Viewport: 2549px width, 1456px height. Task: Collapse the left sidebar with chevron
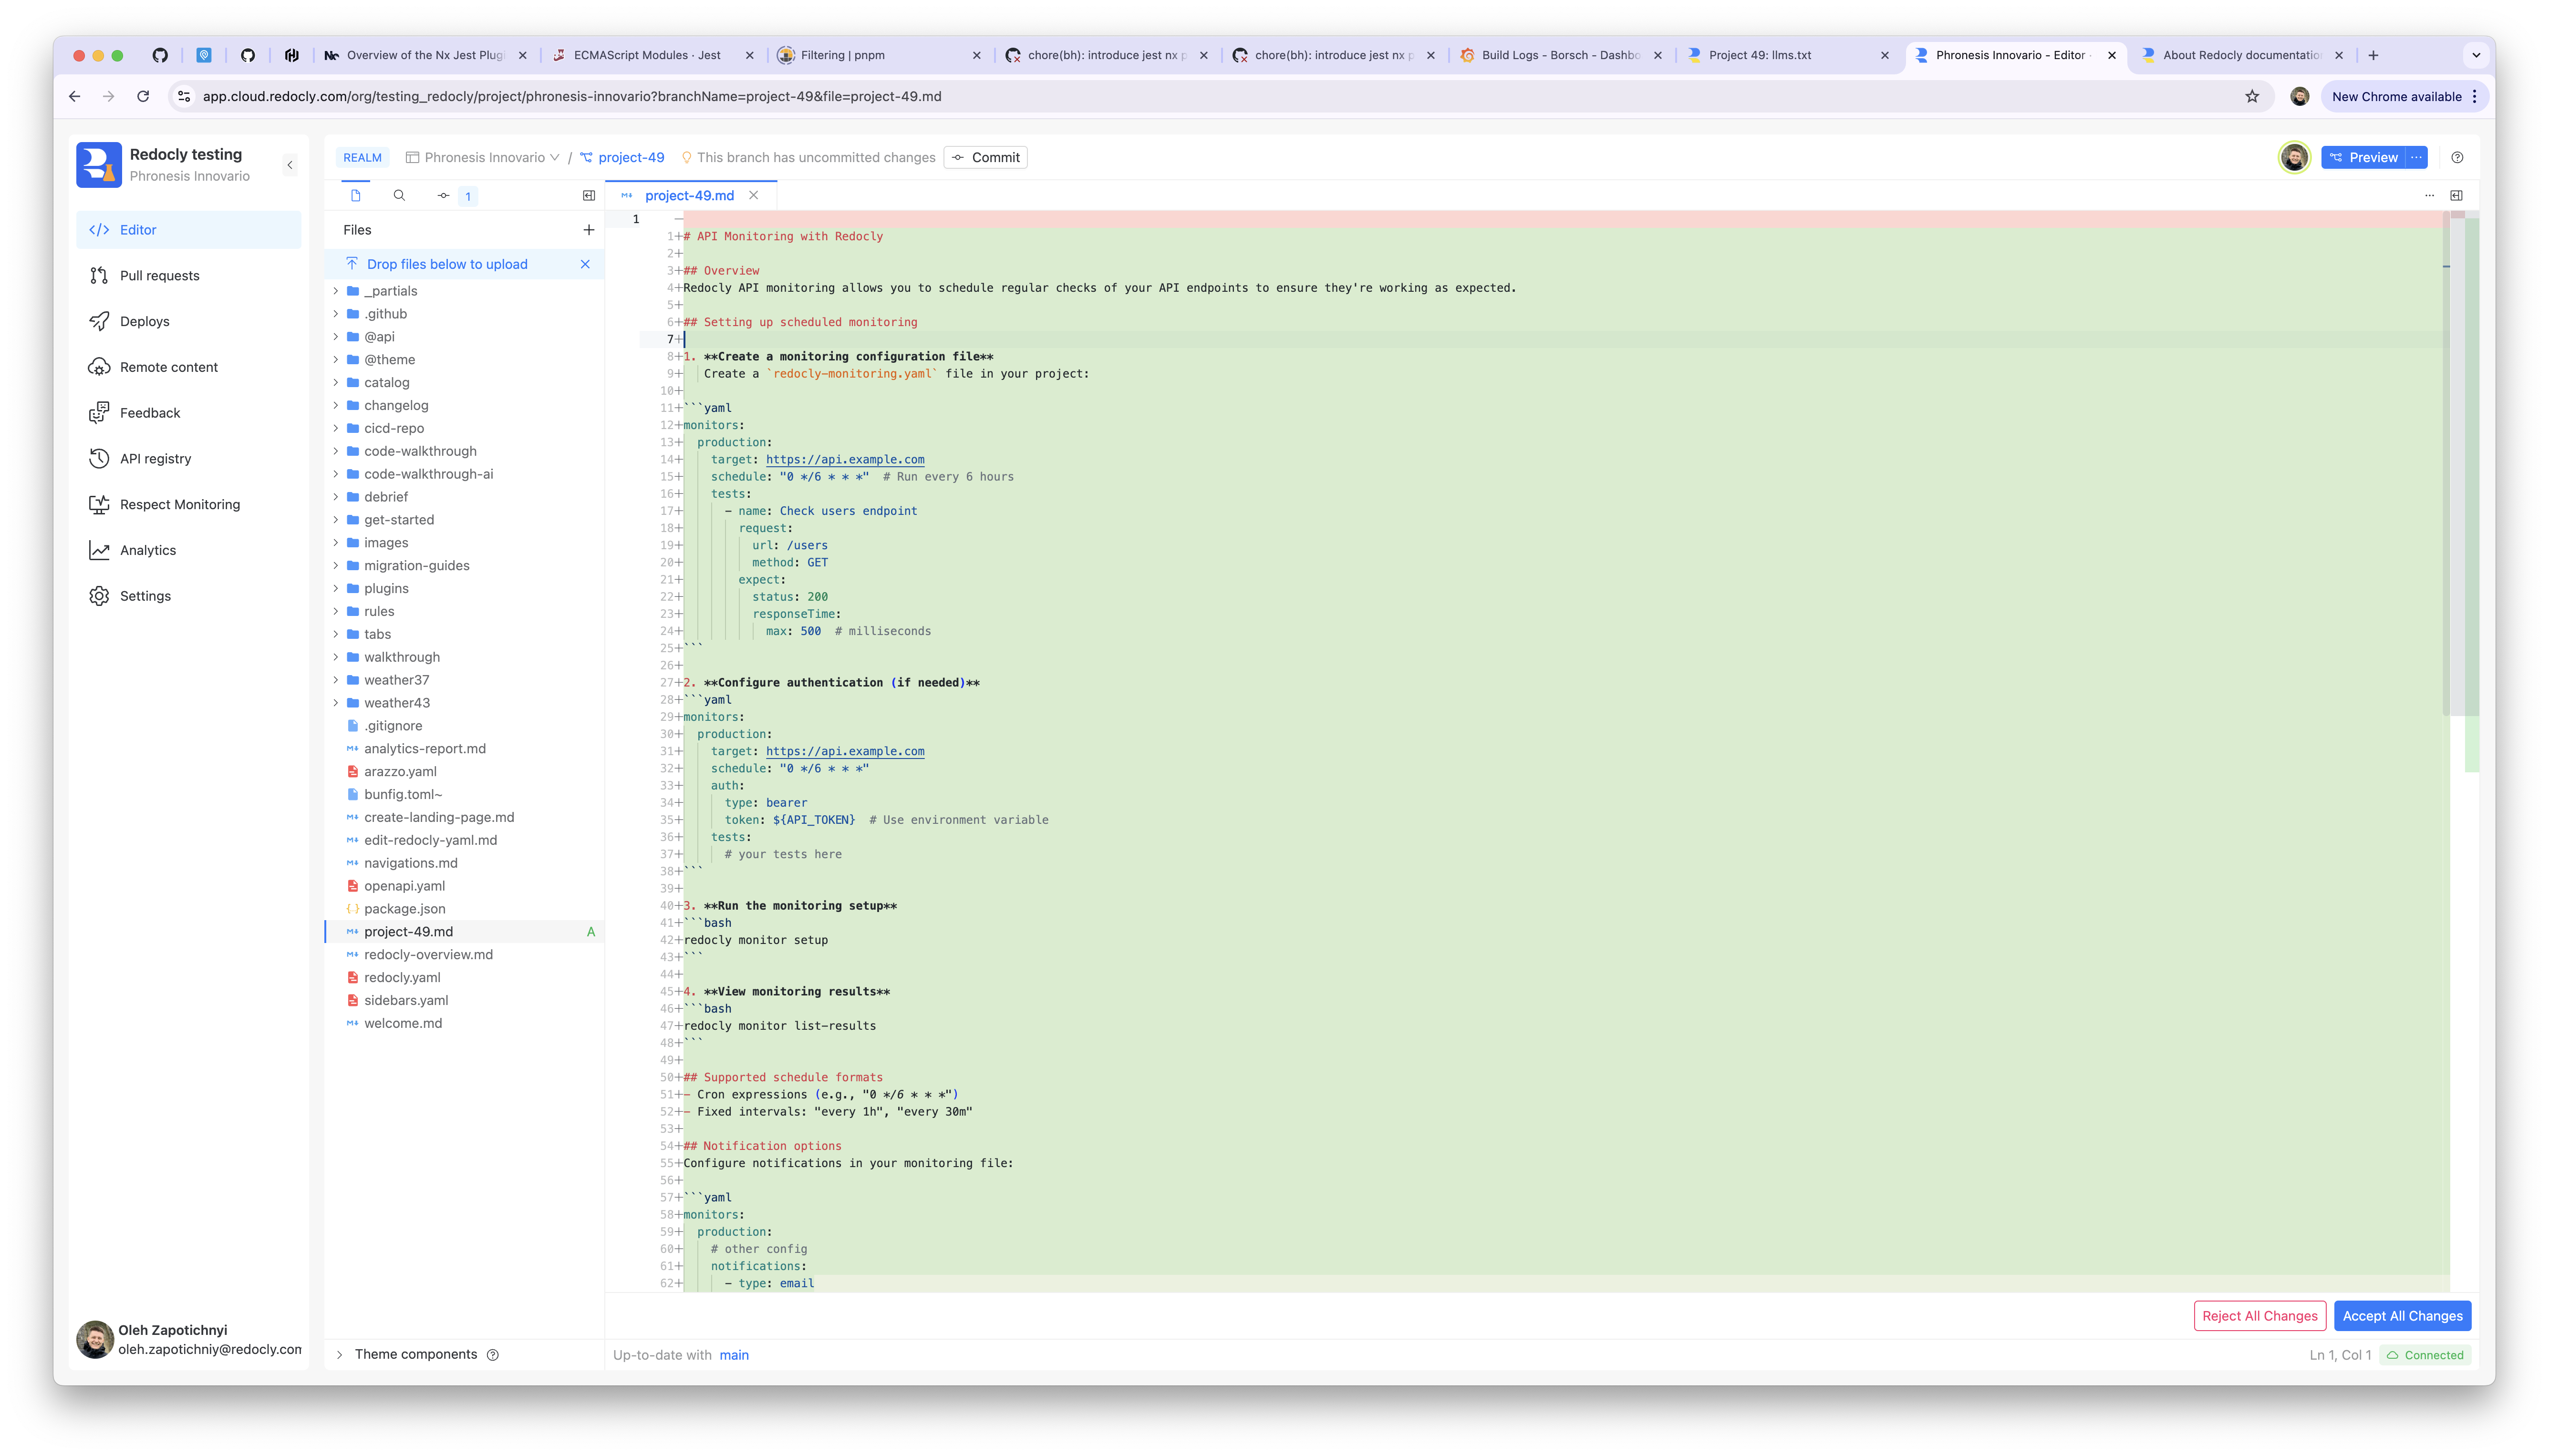(x=290, y=165)
